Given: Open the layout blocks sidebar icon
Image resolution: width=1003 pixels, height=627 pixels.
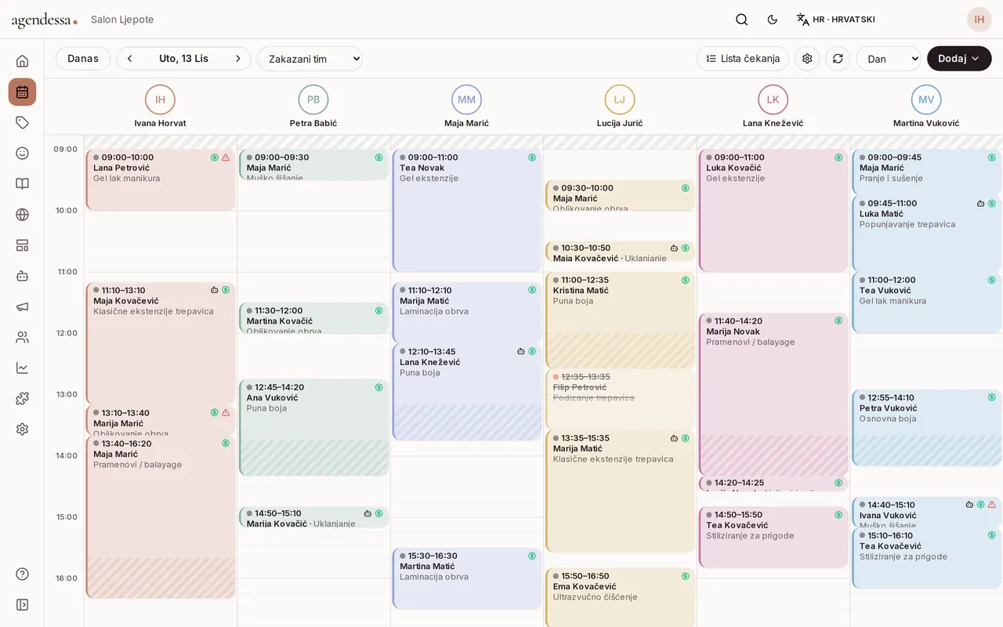Looking at the screenshot, I should pyautogui.click(x=22, y=245).
